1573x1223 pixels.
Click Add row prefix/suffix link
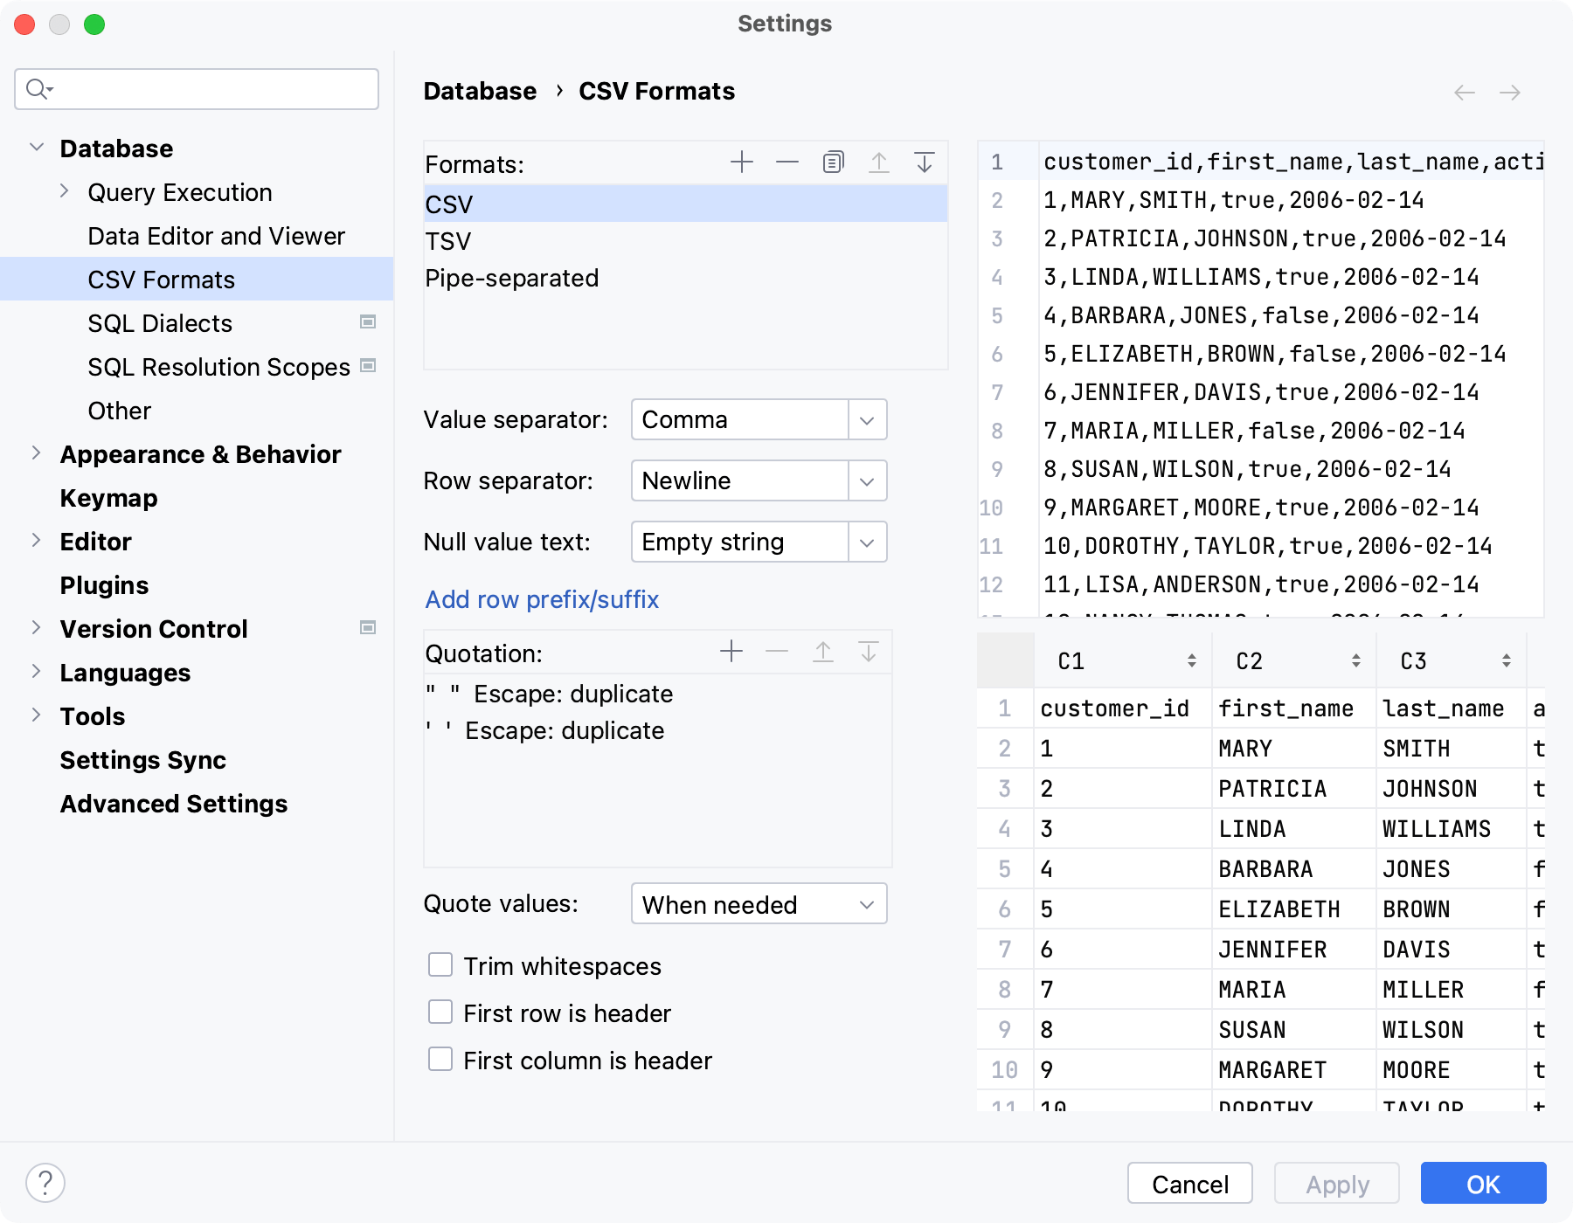pos(542,599)
